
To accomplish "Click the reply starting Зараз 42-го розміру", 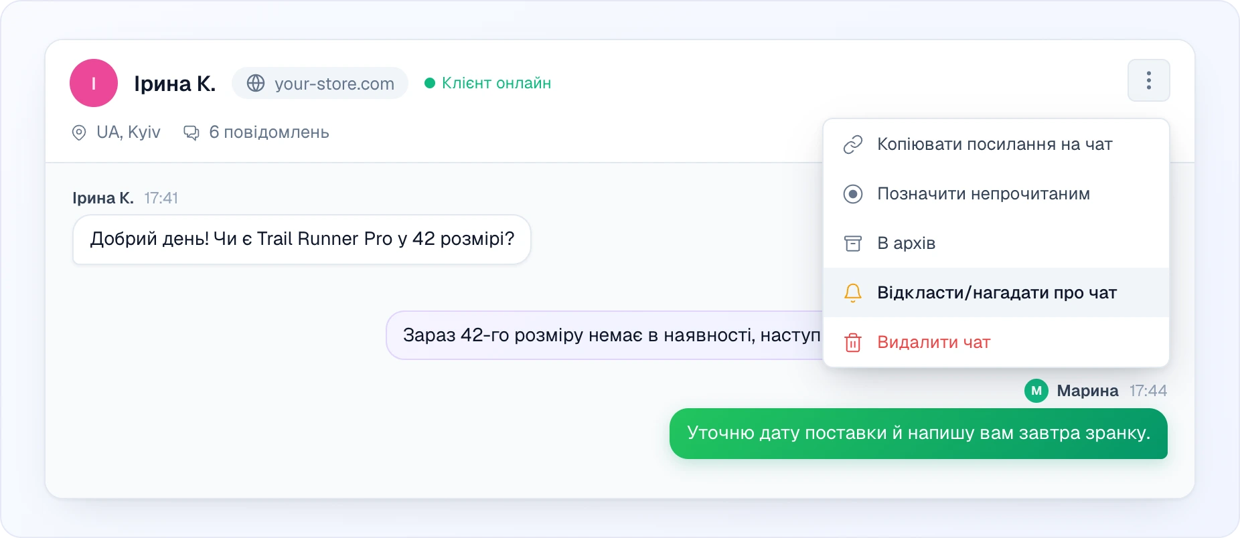I will coord(605,335).
